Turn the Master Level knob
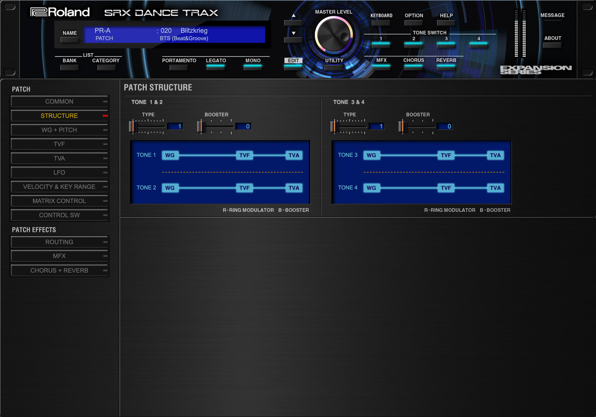Viewport: 596px width, 417px height. [x=333, y=36]
